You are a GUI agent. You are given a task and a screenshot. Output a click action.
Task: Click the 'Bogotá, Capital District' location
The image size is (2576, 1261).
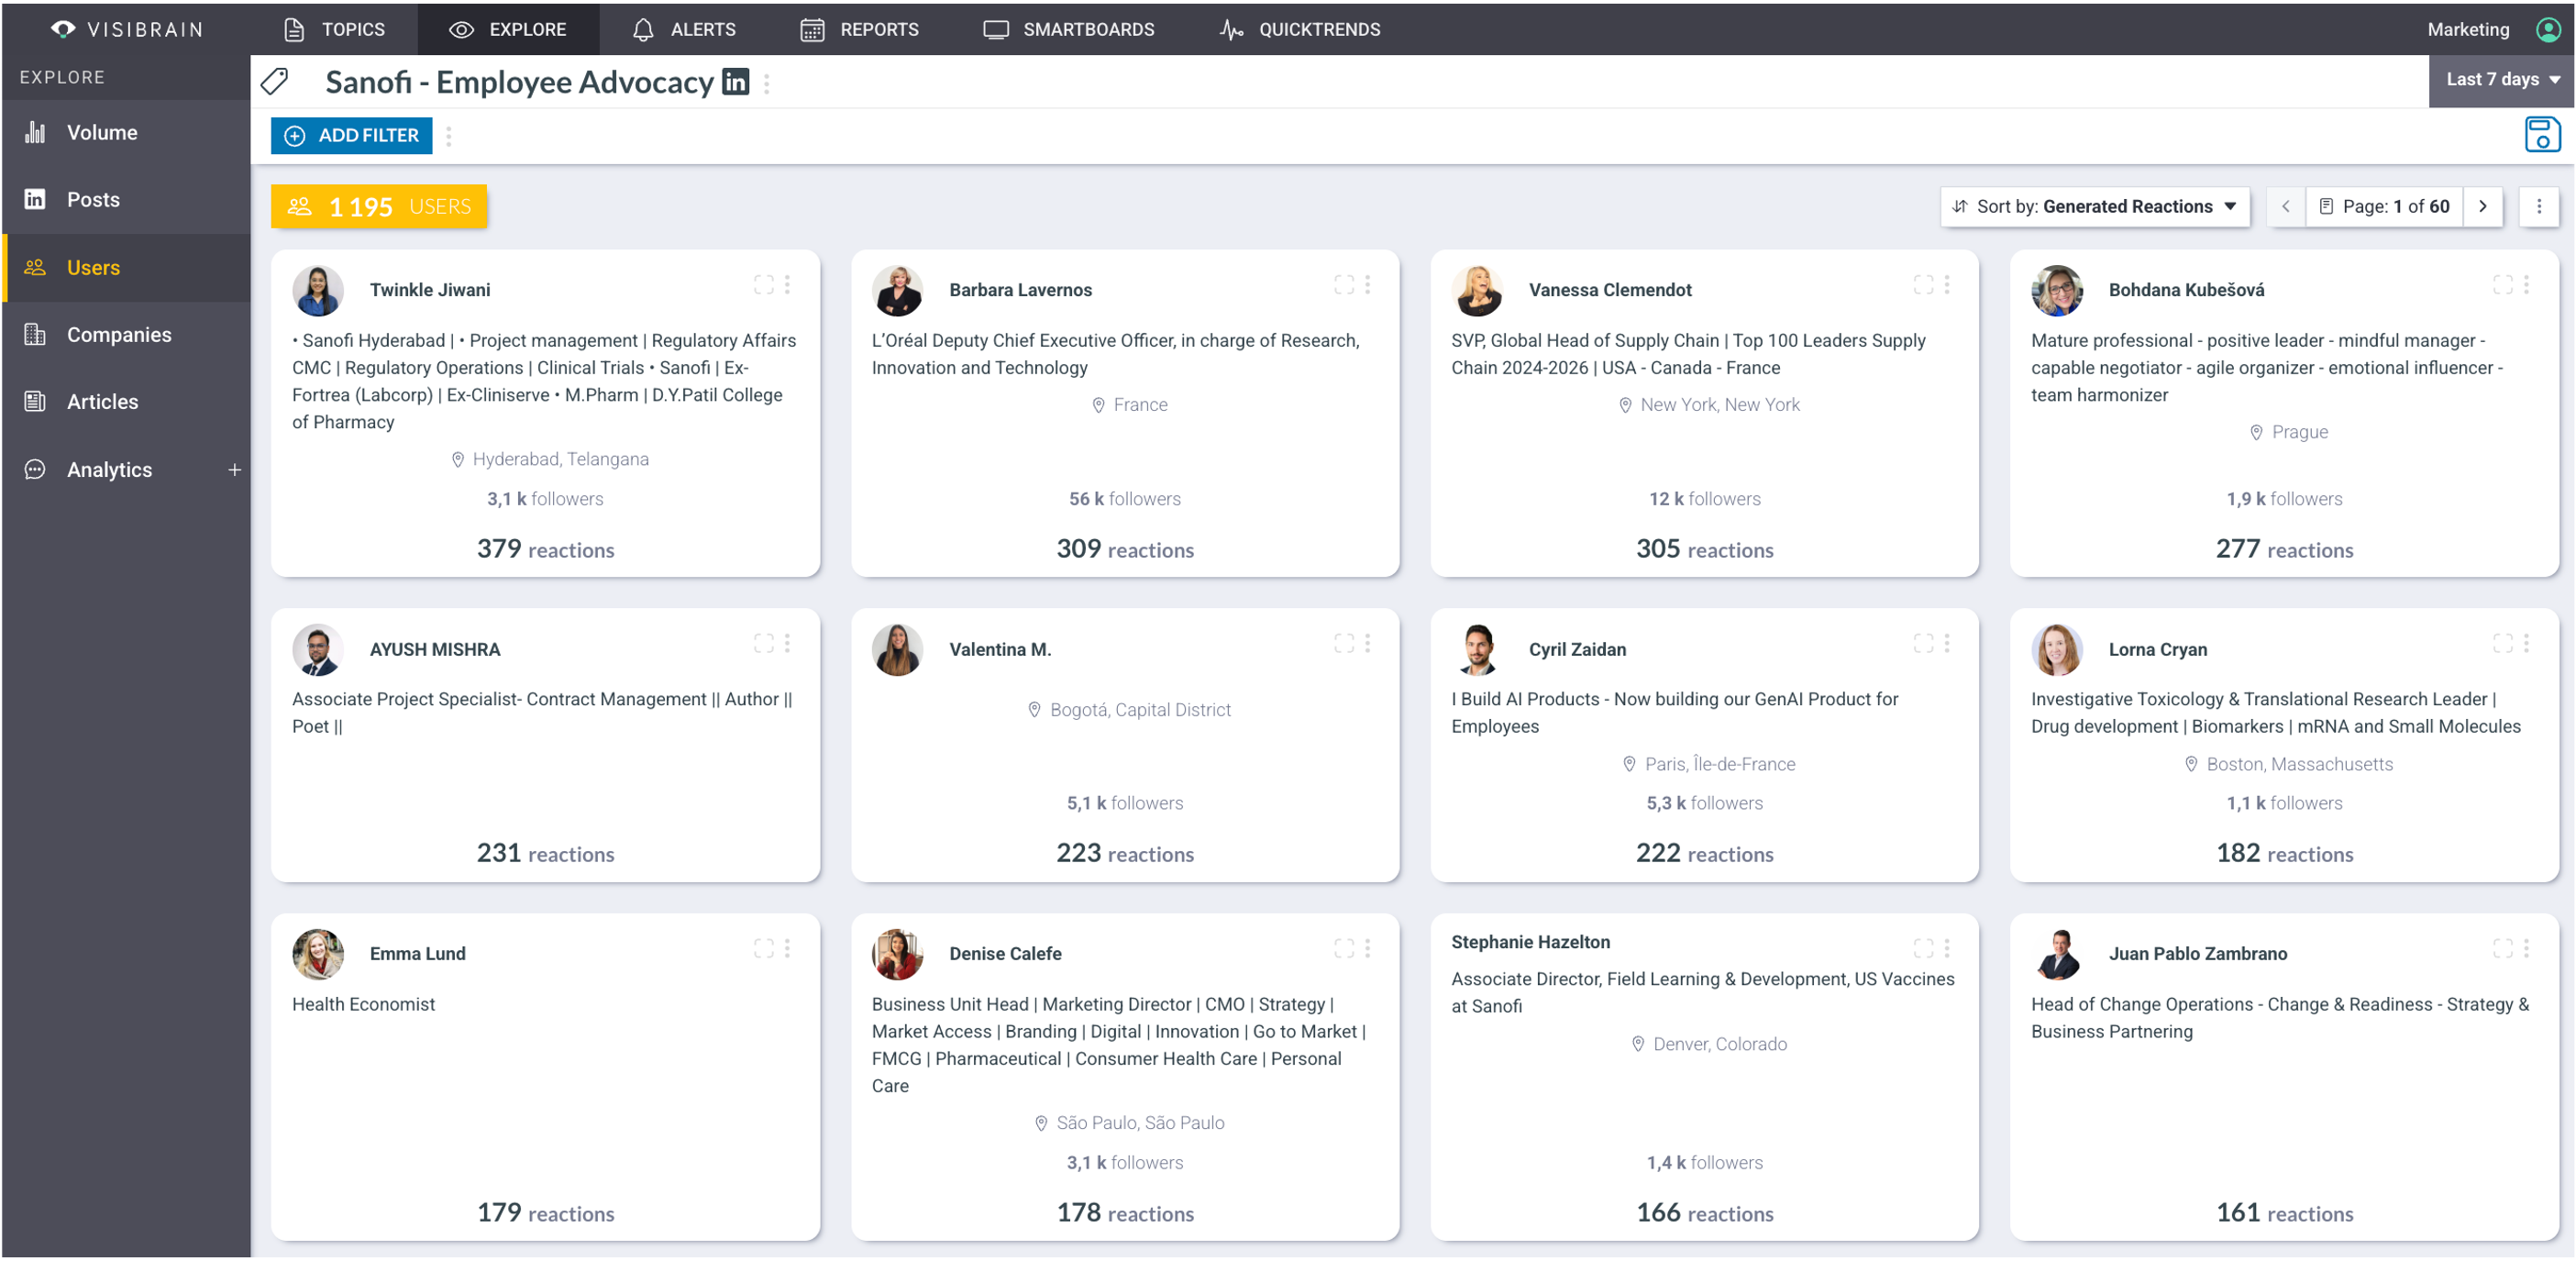1129,710
